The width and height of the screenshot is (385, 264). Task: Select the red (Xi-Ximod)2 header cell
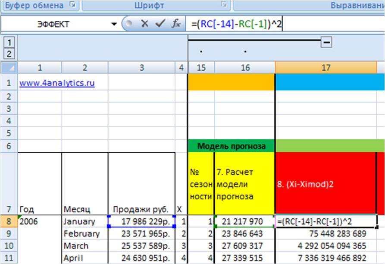[326, 183]
